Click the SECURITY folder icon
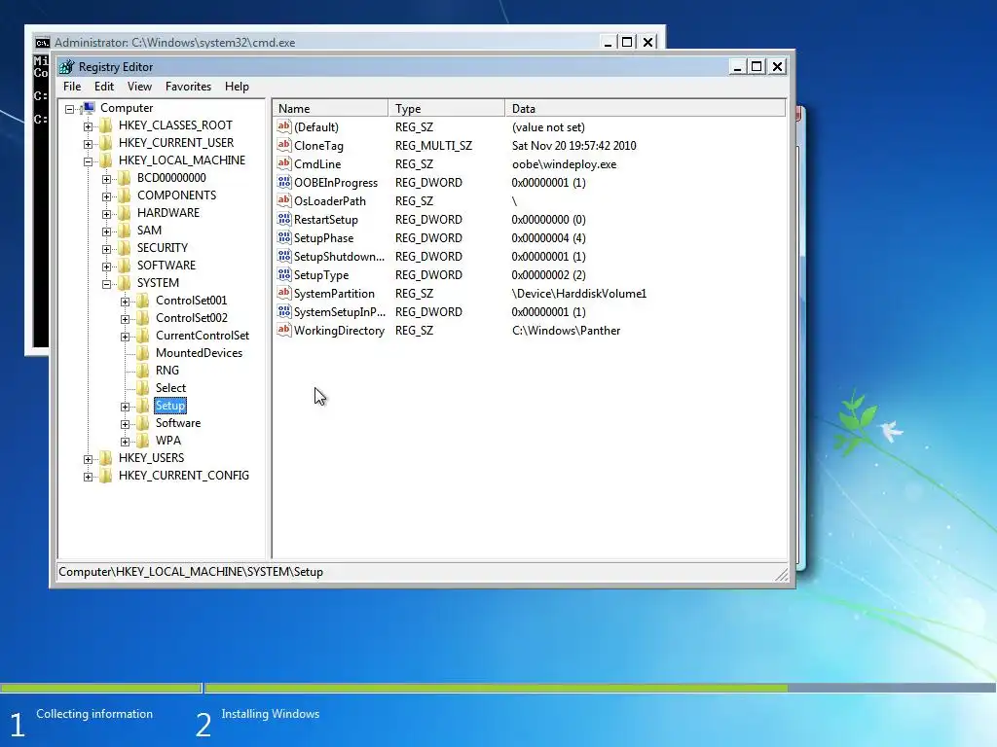This screenshot has width=997, height=747. [x=126, y=248]
